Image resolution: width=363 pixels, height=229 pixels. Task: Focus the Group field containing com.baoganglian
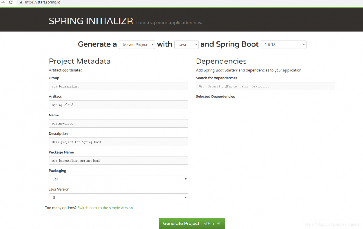pos(119,86)
